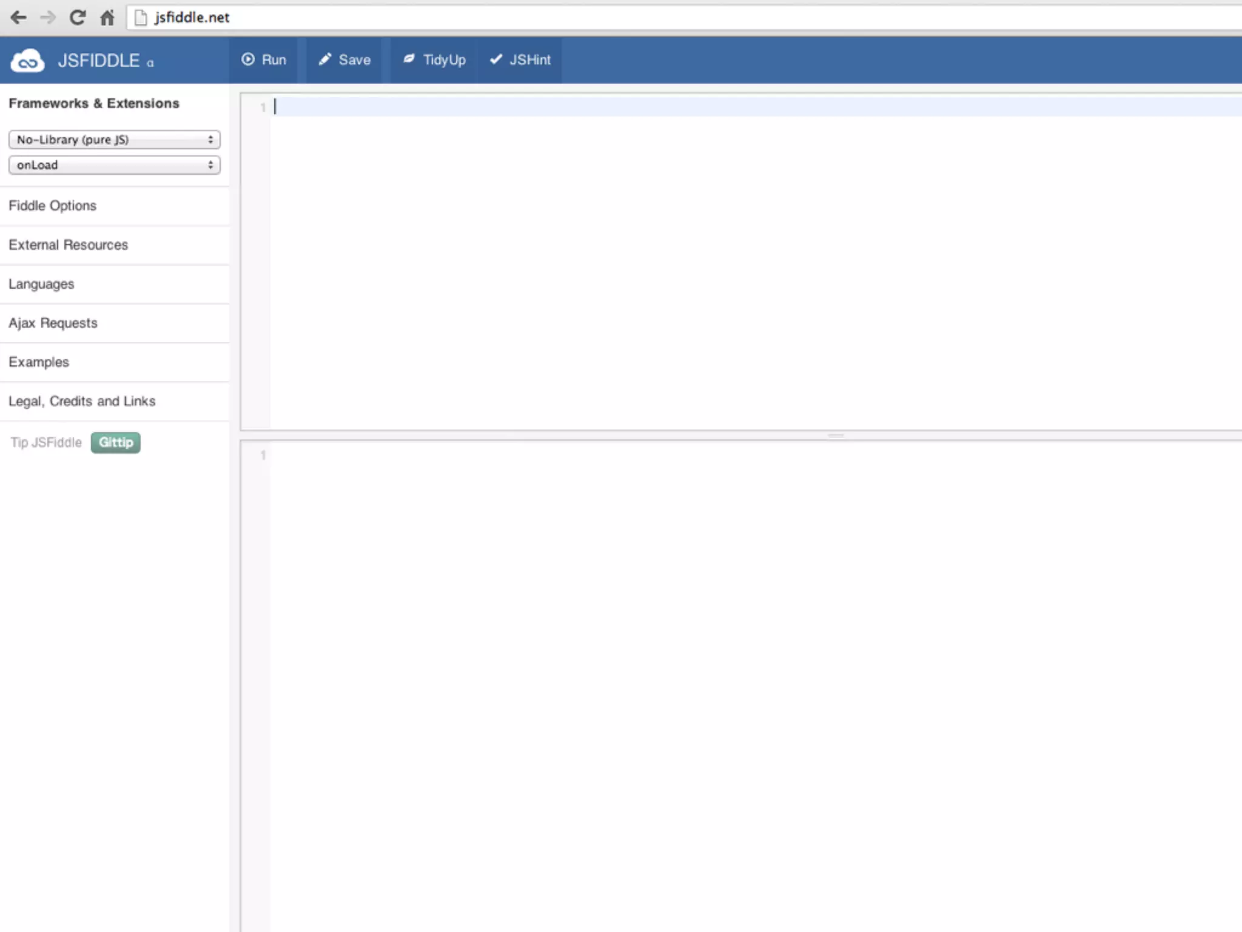This screenshot has width=1242, height=932.
Task: Click the resize handle between editor panels
Action: pos(836,436)
